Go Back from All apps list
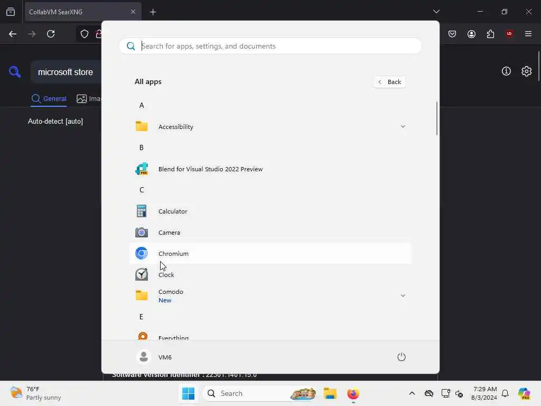 [389, 82]
